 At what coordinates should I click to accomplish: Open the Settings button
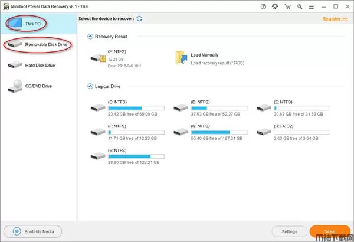pyautogui.click(x=289, y=231)
